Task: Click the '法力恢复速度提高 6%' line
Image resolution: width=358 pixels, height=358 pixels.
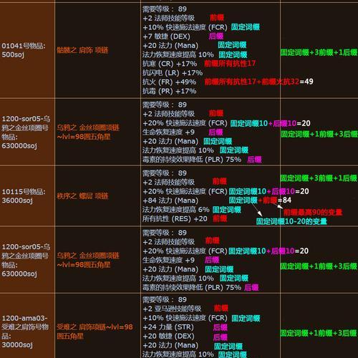Action: [x=176, y=210]
